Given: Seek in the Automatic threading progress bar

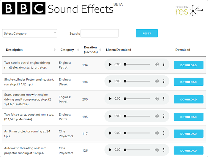Looking at the screenshot, I should click(137, 150).
